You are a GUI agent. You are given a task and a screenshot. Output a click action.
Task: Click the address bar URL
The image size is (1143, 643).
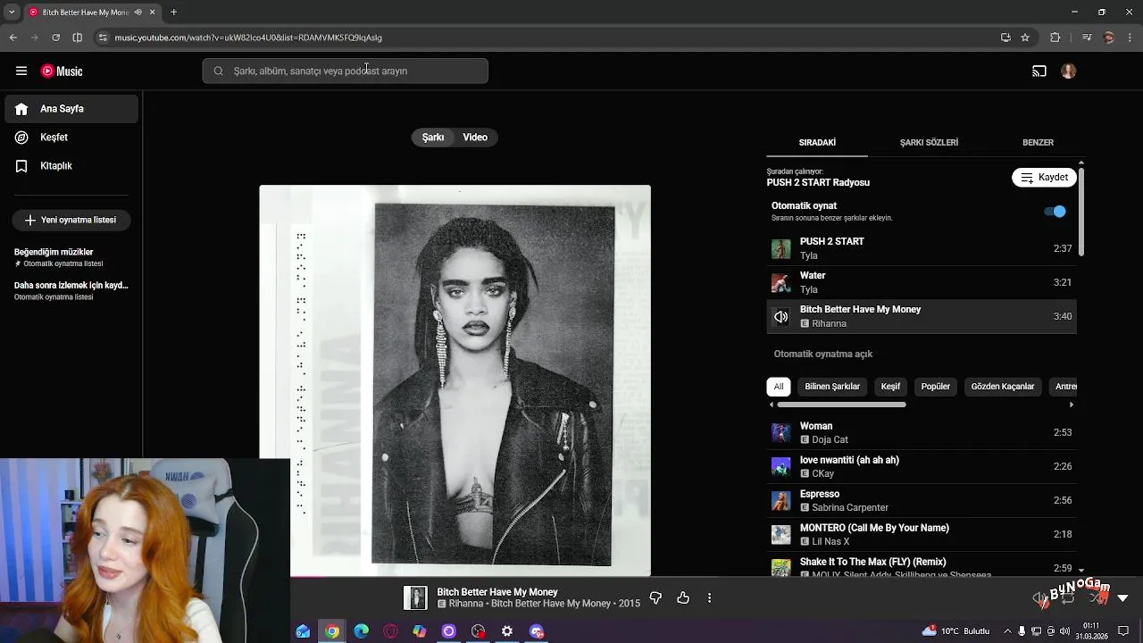(x=248, y=38)
